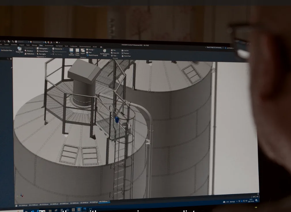Open the Visual Style gallery
Screen dimensions: 291x212
(x=19, y=50)
